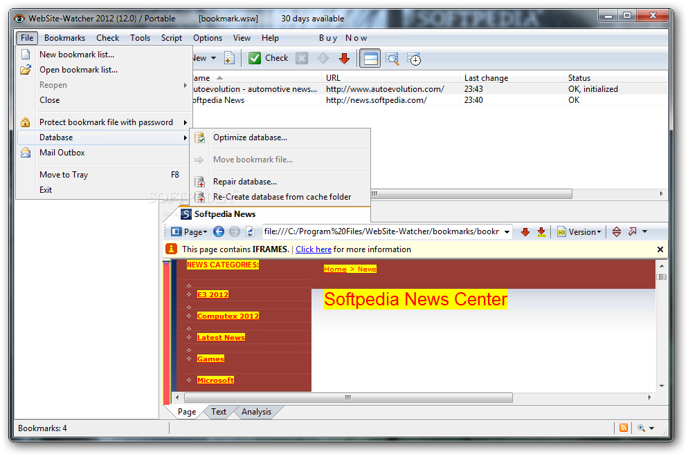
Task: Open the File menu
Action: click(27, 38)
